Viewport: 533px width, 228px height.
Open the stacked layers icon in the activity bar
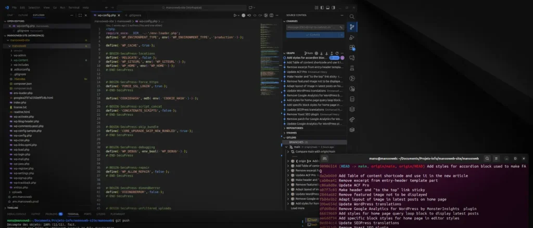click(x=352, y=109)
